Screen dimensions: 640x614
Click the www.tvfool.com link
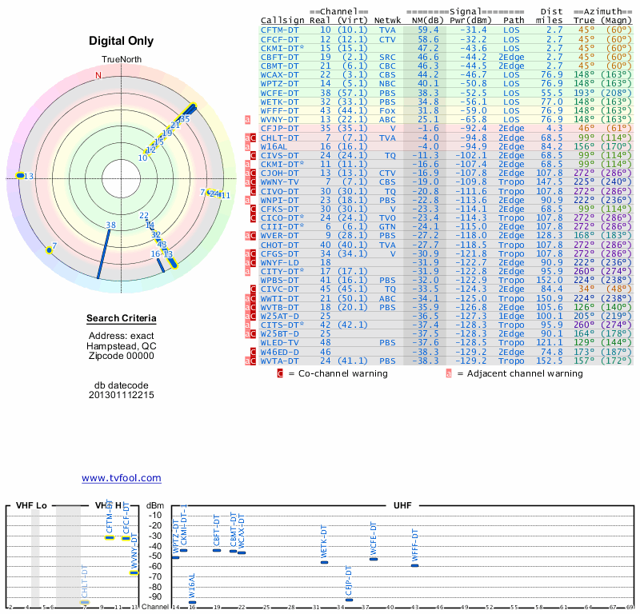(122, 478)
